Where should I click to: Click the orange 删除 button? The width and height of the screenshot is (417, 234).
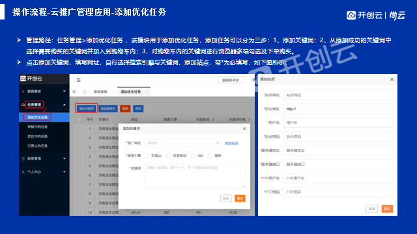pos(125,109)
